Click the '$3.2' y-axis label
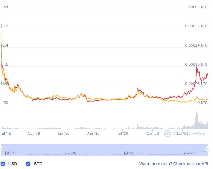The width and height of the screenshot is (213, 169). (4, 26)
